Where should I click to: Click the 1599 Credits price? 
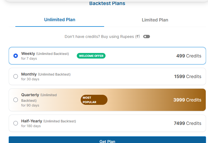pos(188,76)
